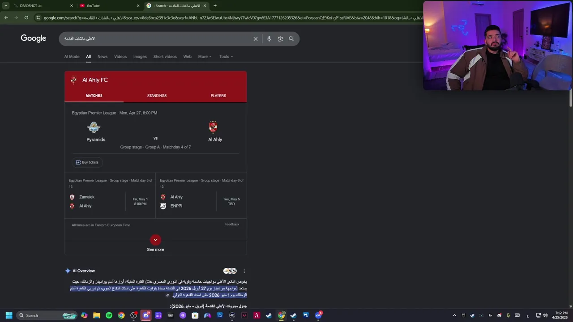Open a new tab with the plus icon
573x322 pixels.
(x=215, y=6)
